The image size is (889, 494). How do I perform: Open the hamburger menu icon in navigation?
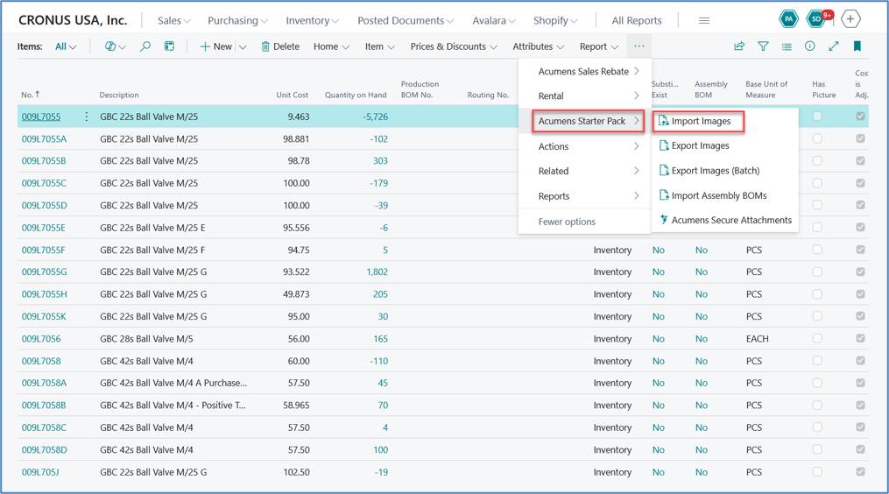point(704,20)
